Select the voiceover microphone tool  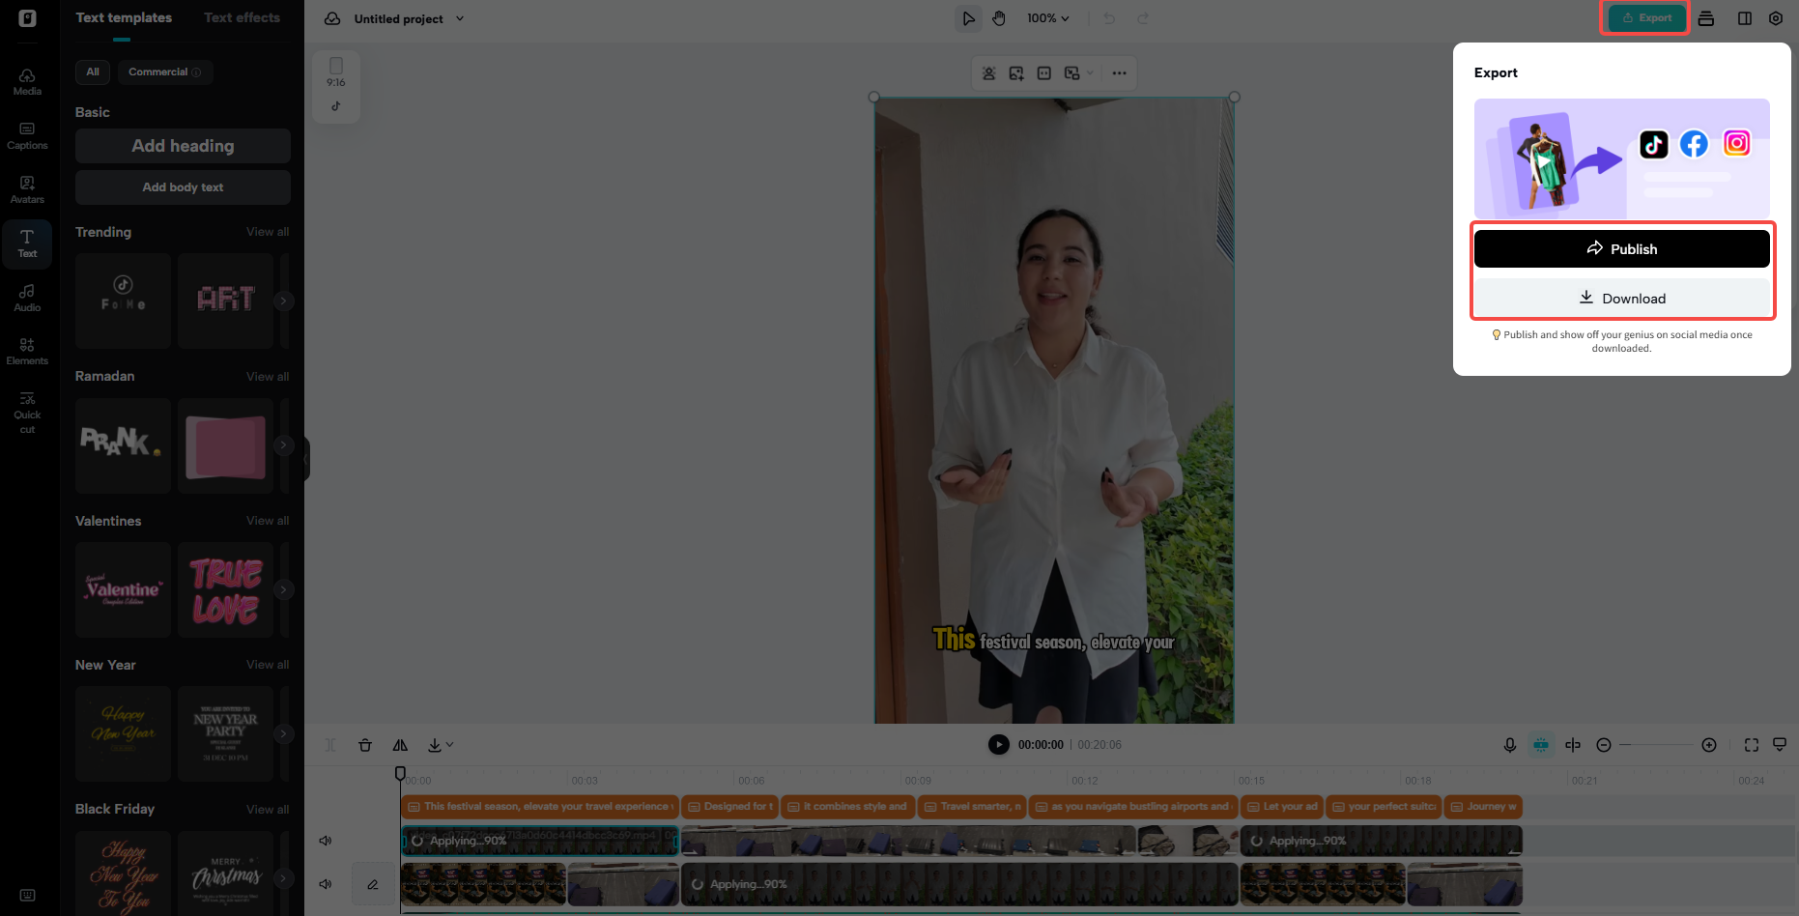click(1510, 745)
